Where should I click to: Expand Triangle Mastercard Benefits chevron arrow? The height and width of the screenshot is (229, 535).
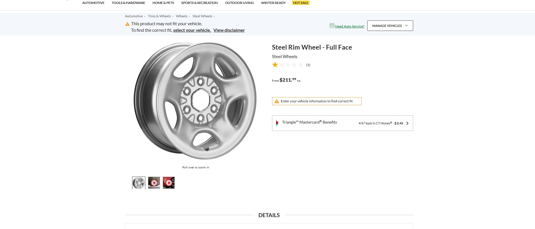click(x=407, y=123)
